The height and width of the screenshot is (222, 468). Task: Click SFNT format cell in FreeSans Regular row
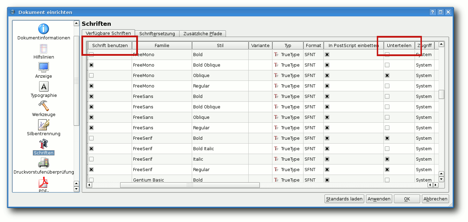click(x=313, y=128)
